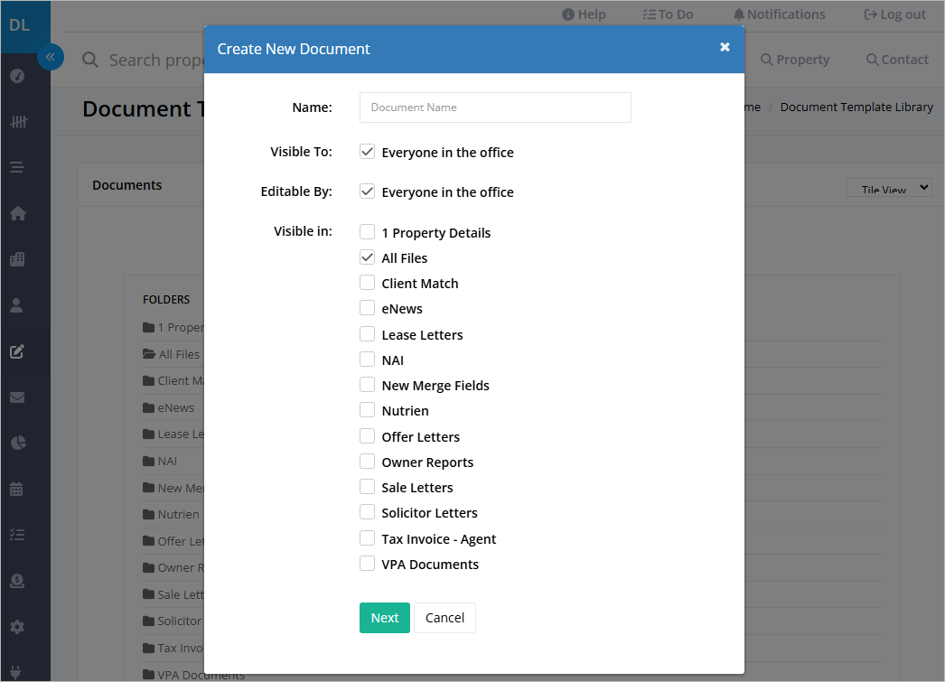This screenshot has width=945, height=682.
Task: Check the Client Match checkbox
Action: point(367,283)
